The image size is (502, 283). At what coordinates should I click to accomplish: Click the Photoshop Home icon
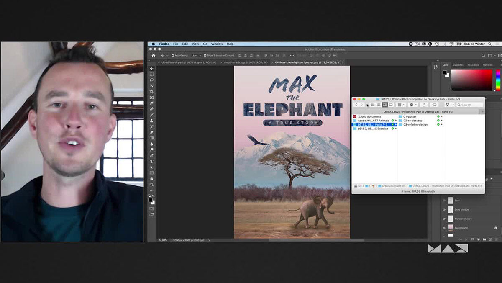154,55
